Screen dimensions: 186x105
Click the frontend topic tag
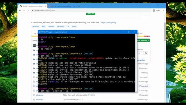coord(51,27)
